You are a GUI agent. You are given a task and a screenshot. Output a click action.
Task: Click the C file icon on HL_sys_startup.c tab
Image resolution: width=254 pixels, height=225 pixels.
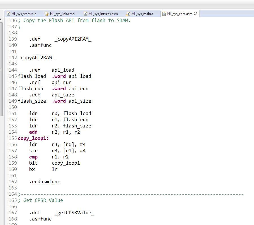tap(8, 14)
